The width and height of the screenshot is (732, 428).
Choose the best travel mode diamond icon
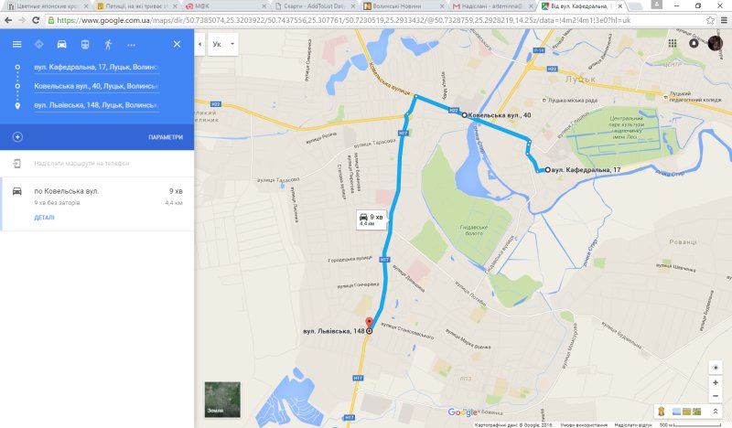(x=39, y=44)
